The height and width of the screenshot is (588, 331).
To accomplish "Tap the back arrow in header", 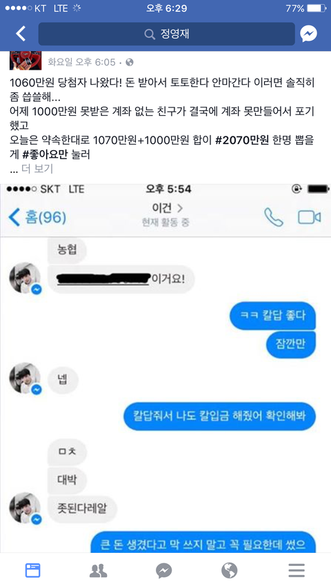I will [x=20, y=34].
